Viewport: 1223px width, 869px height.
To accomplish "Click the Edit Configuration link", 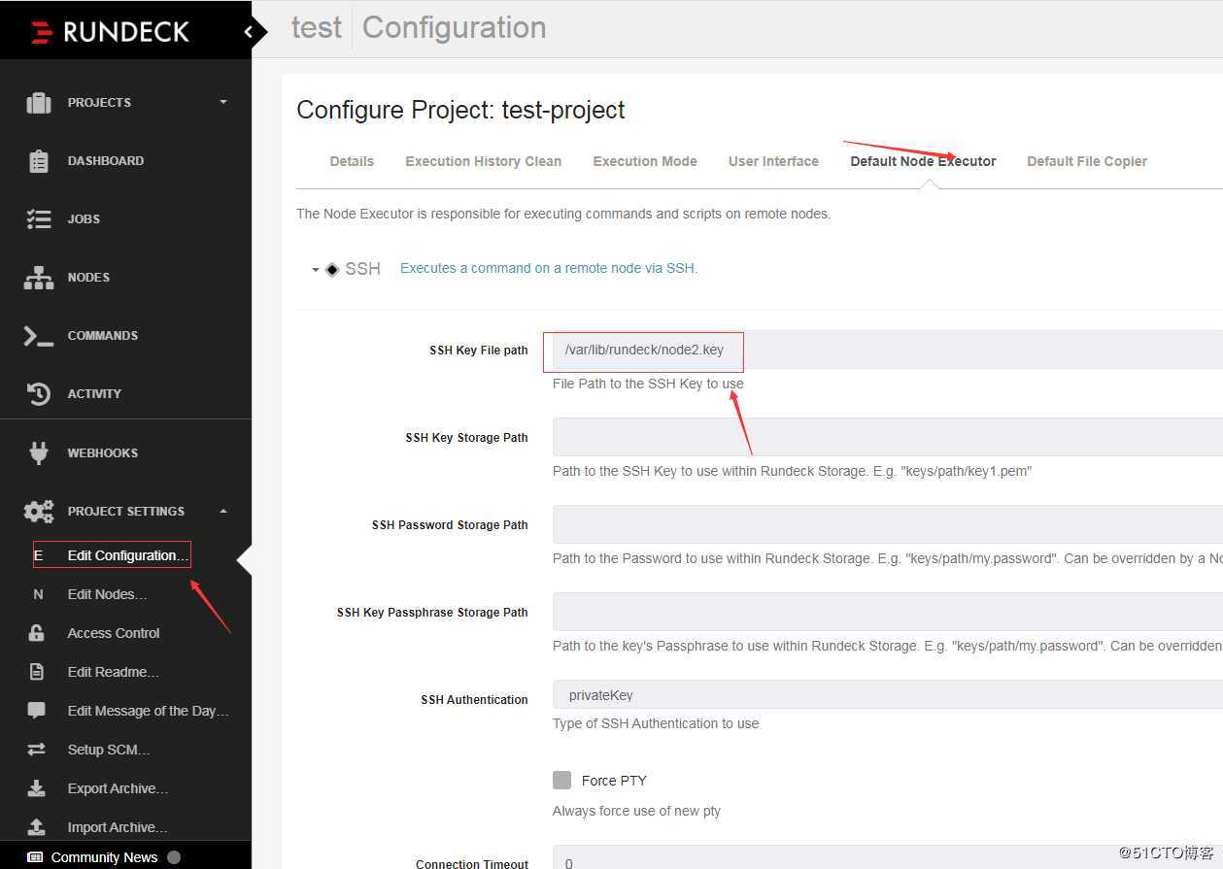I will pos(128,555).
